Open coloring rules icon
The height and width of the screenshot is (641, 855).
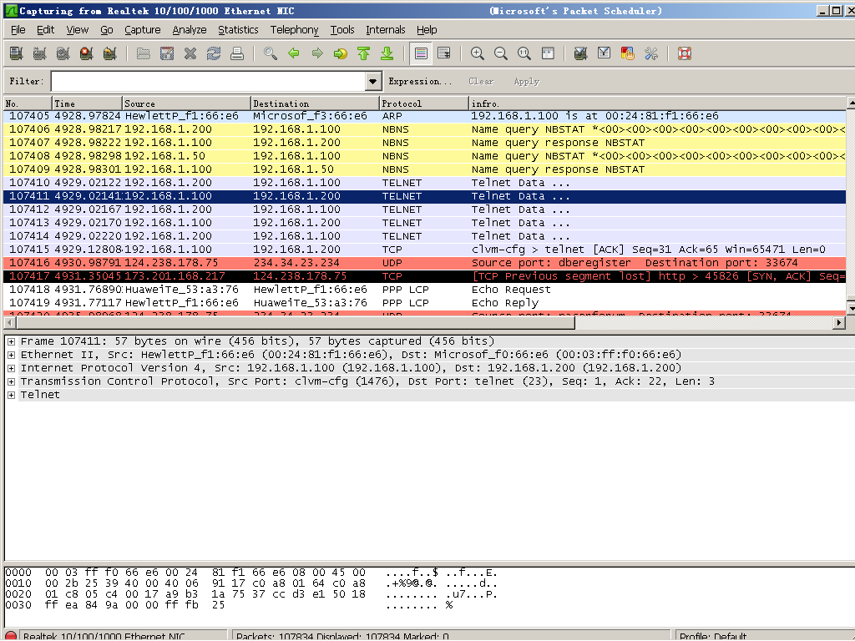coord(628,53)
